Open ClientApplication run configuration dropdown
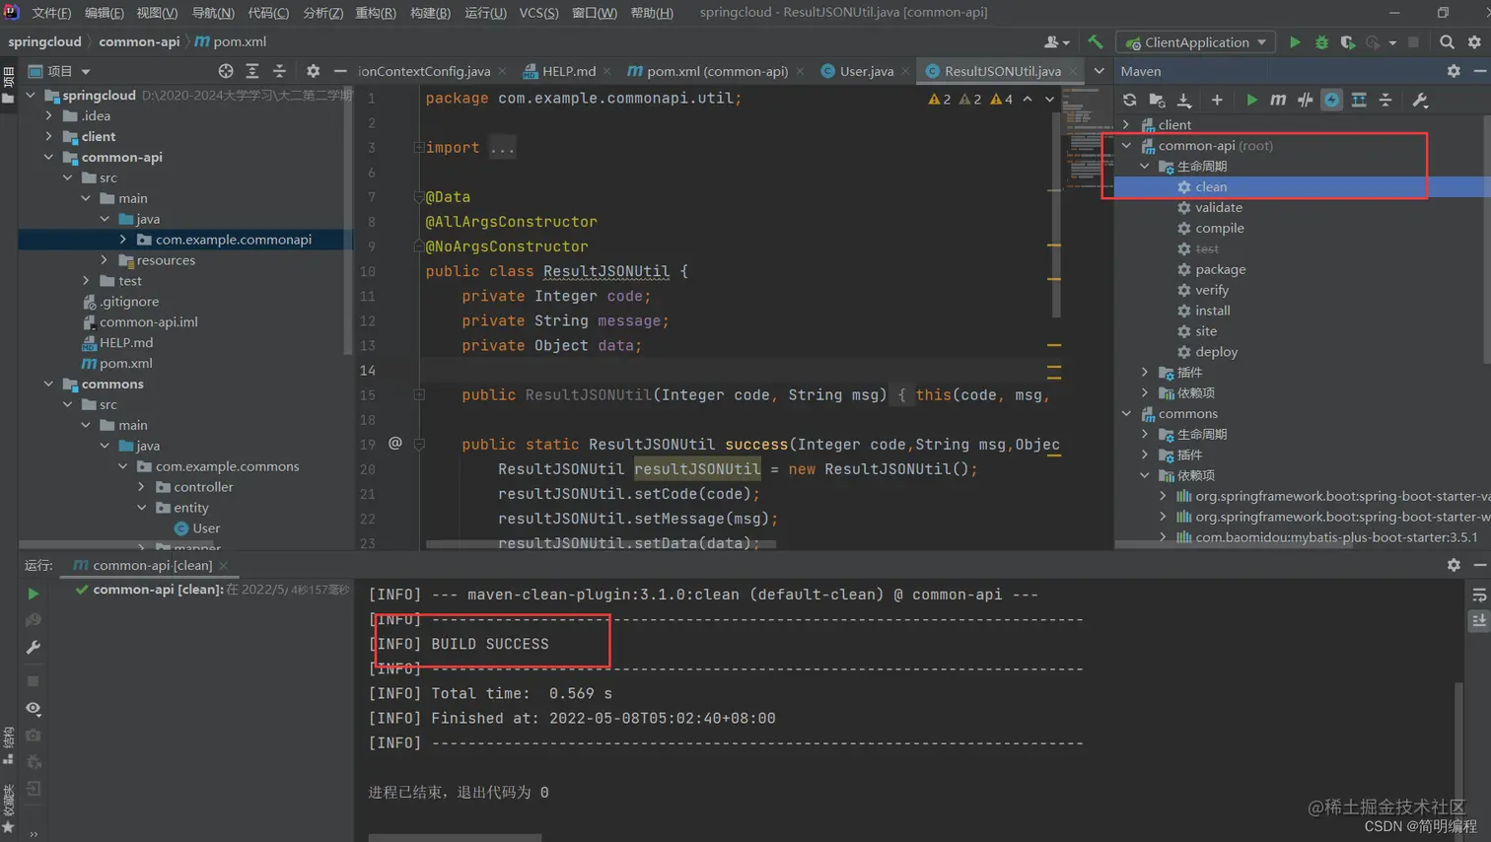Image resolution: width=1491 pixels, height=842 pixels. point(1195,42)
